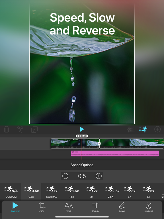This screenshot has width=164, height=219.
Task: Open the DRAW tab
Action: tap(122, 207)
